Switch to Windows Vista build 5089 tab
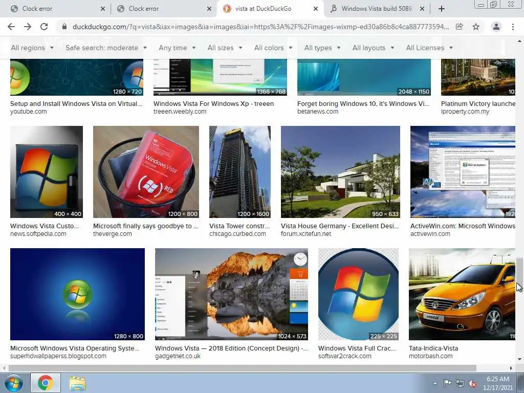 click(377, 9)
